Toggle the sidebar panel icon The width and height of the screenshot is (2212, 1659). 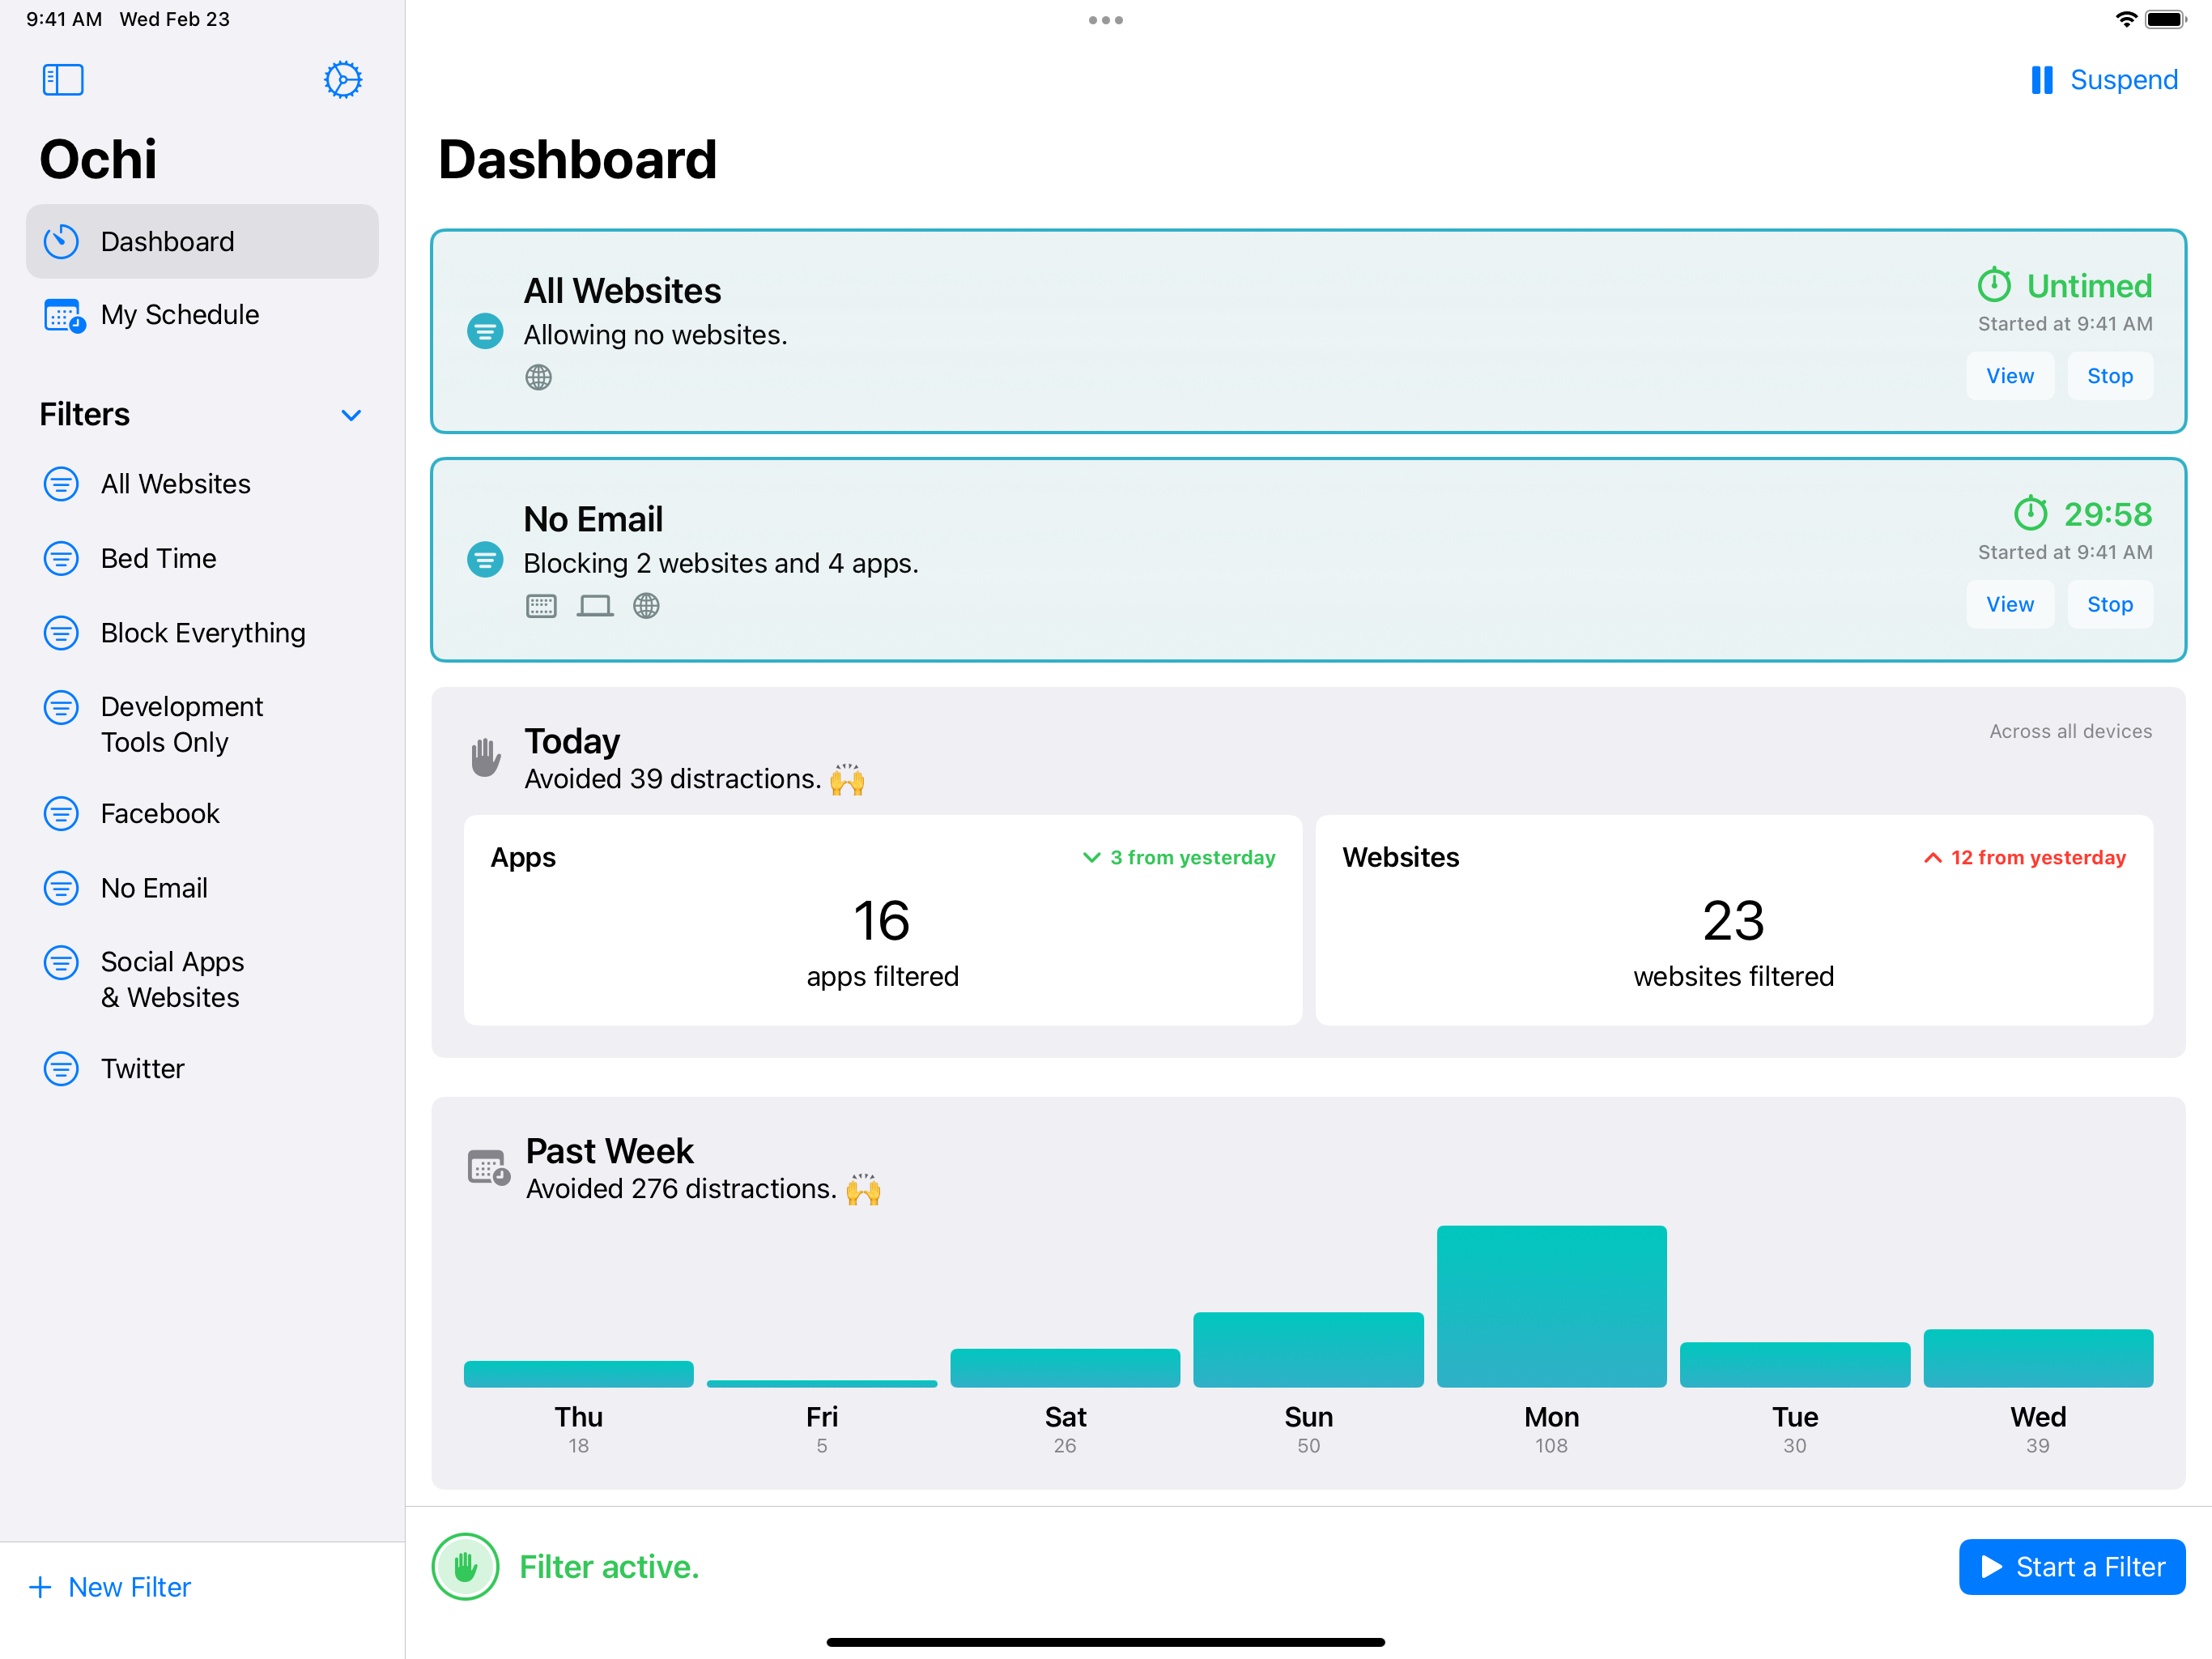tap(63, 80)
